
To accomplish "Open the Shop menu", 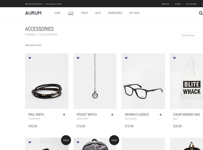I will click(x=71, y=13).
